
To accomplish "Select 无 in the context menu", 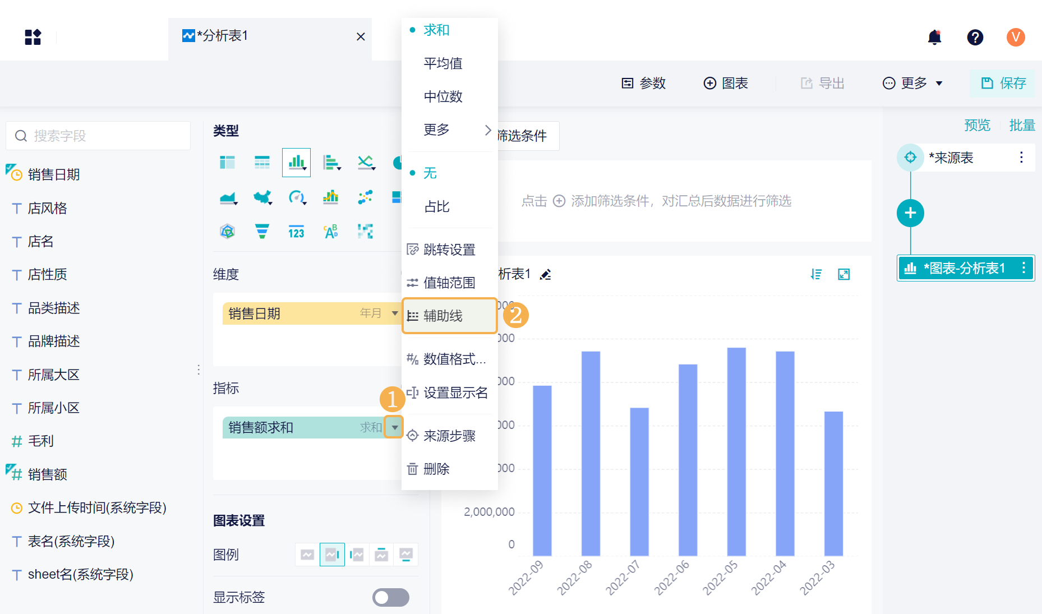I will point(450,173).
